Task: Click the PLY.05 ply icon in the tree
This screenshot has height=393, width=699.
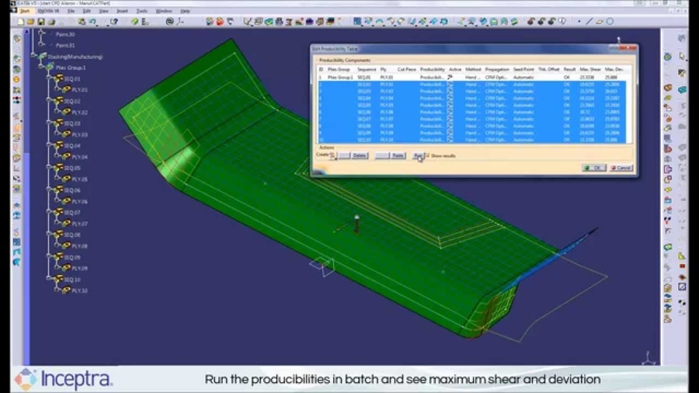Action: [x=67, y=179]
